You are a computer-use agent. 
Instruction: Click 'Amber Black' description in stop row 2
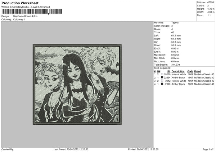[x=178, y=78]
